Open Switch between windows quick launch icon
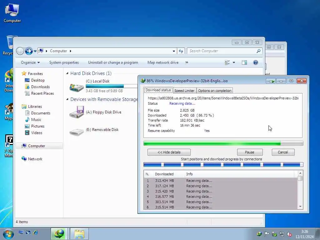Viewport: 320px width, 240px height. click(28, 232)
